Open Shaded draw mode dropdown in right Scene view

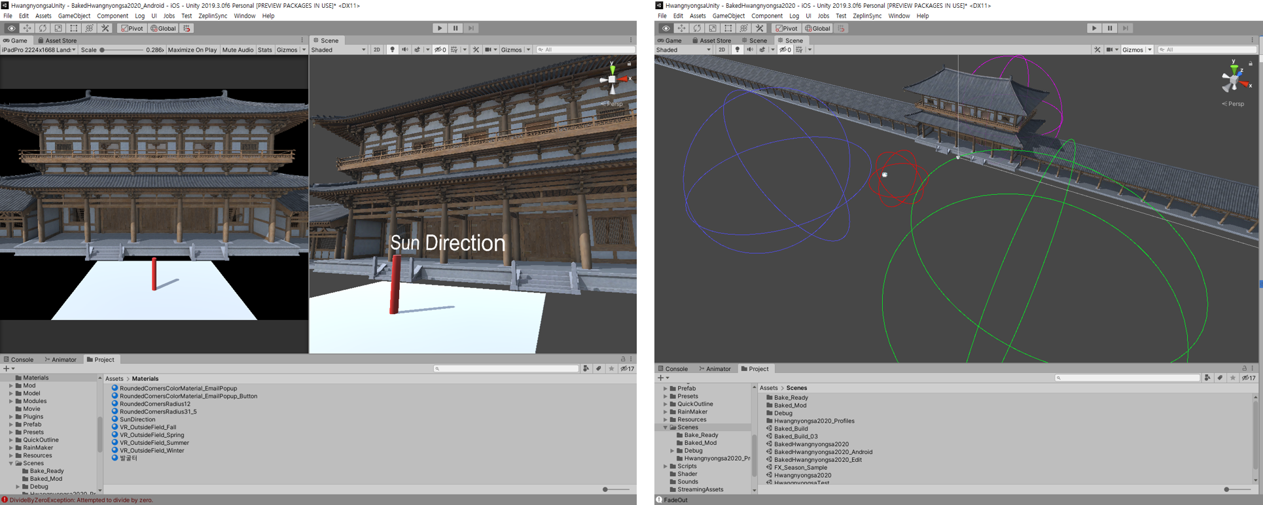click(684, 50)
